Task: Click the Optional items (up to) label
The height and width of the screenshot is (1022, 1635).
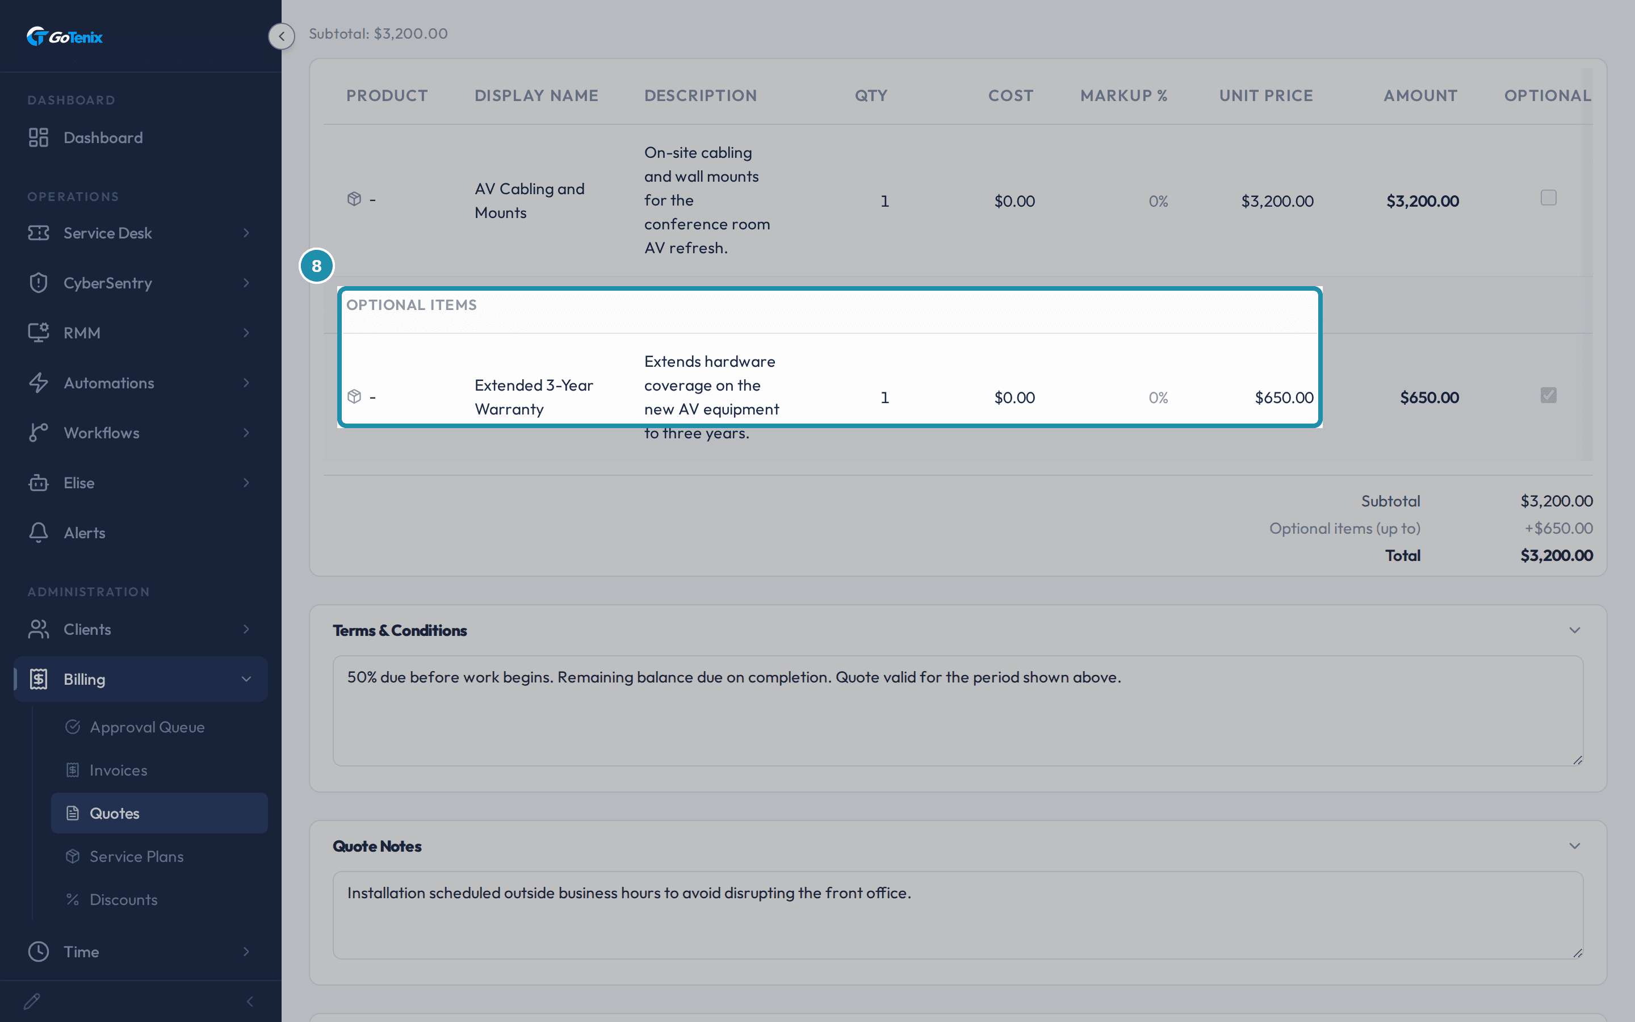Action: pos(1344,529)
